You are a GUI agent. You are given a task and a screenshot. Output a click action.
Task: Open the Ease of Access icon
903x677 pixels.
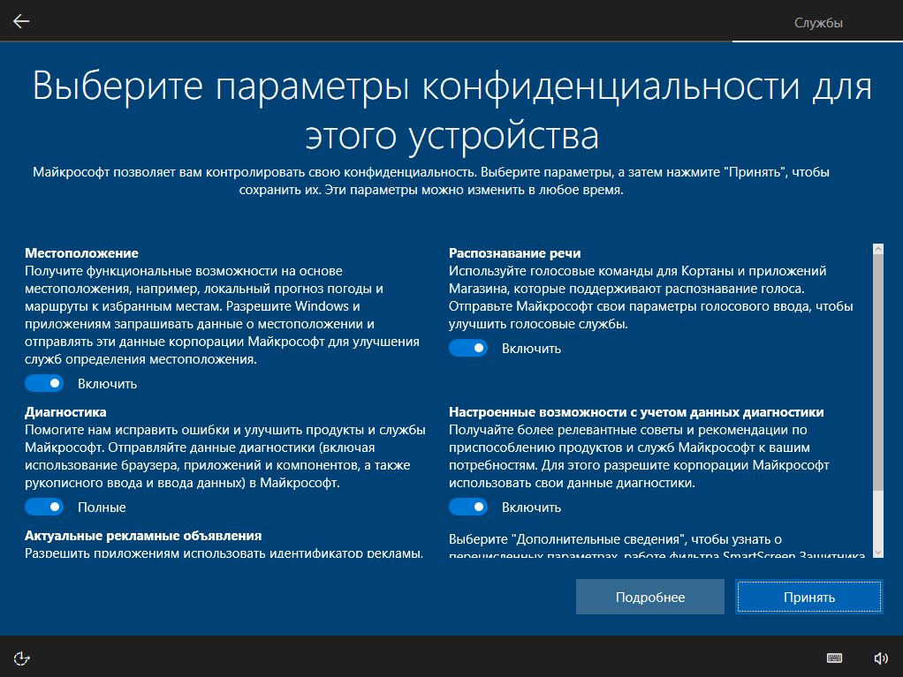[21, 658]
